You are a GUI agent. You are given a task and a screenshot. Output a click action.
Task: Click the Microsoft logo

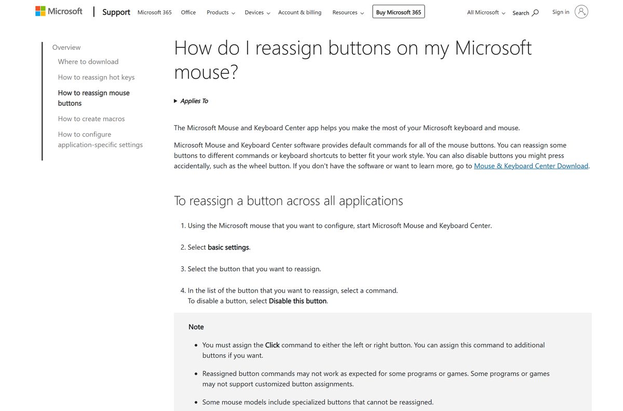(x=59, y=11)
